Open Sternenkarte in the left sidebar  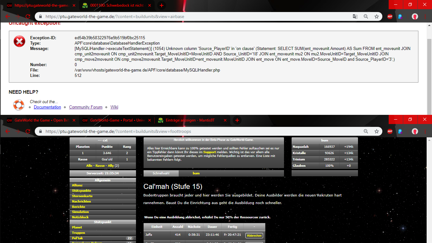click(82, 196)
